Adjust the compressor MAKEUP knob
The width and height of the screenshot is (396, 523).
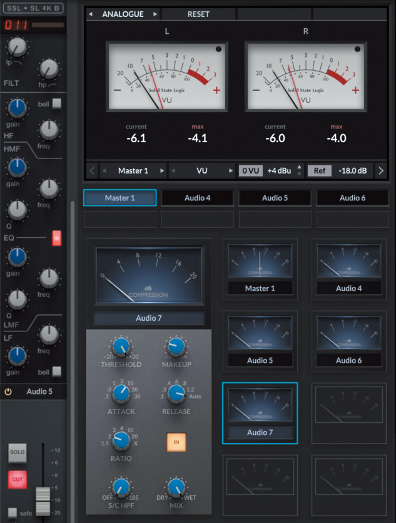(x=176, y=346)
